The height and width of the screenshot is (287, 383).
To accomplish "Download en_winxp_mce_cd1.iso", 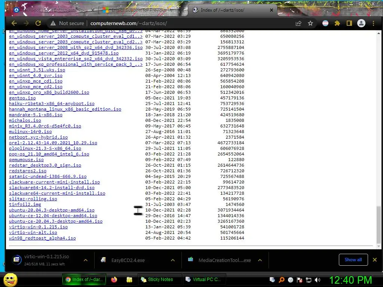I will point(36,81).
